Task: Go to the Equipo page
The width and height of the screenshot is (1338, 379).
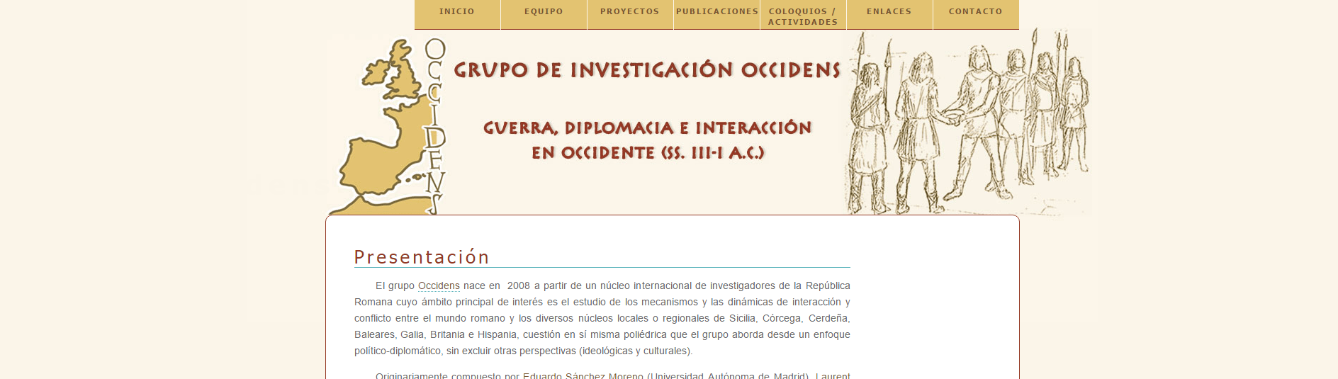Action: (x=544, y=12)
